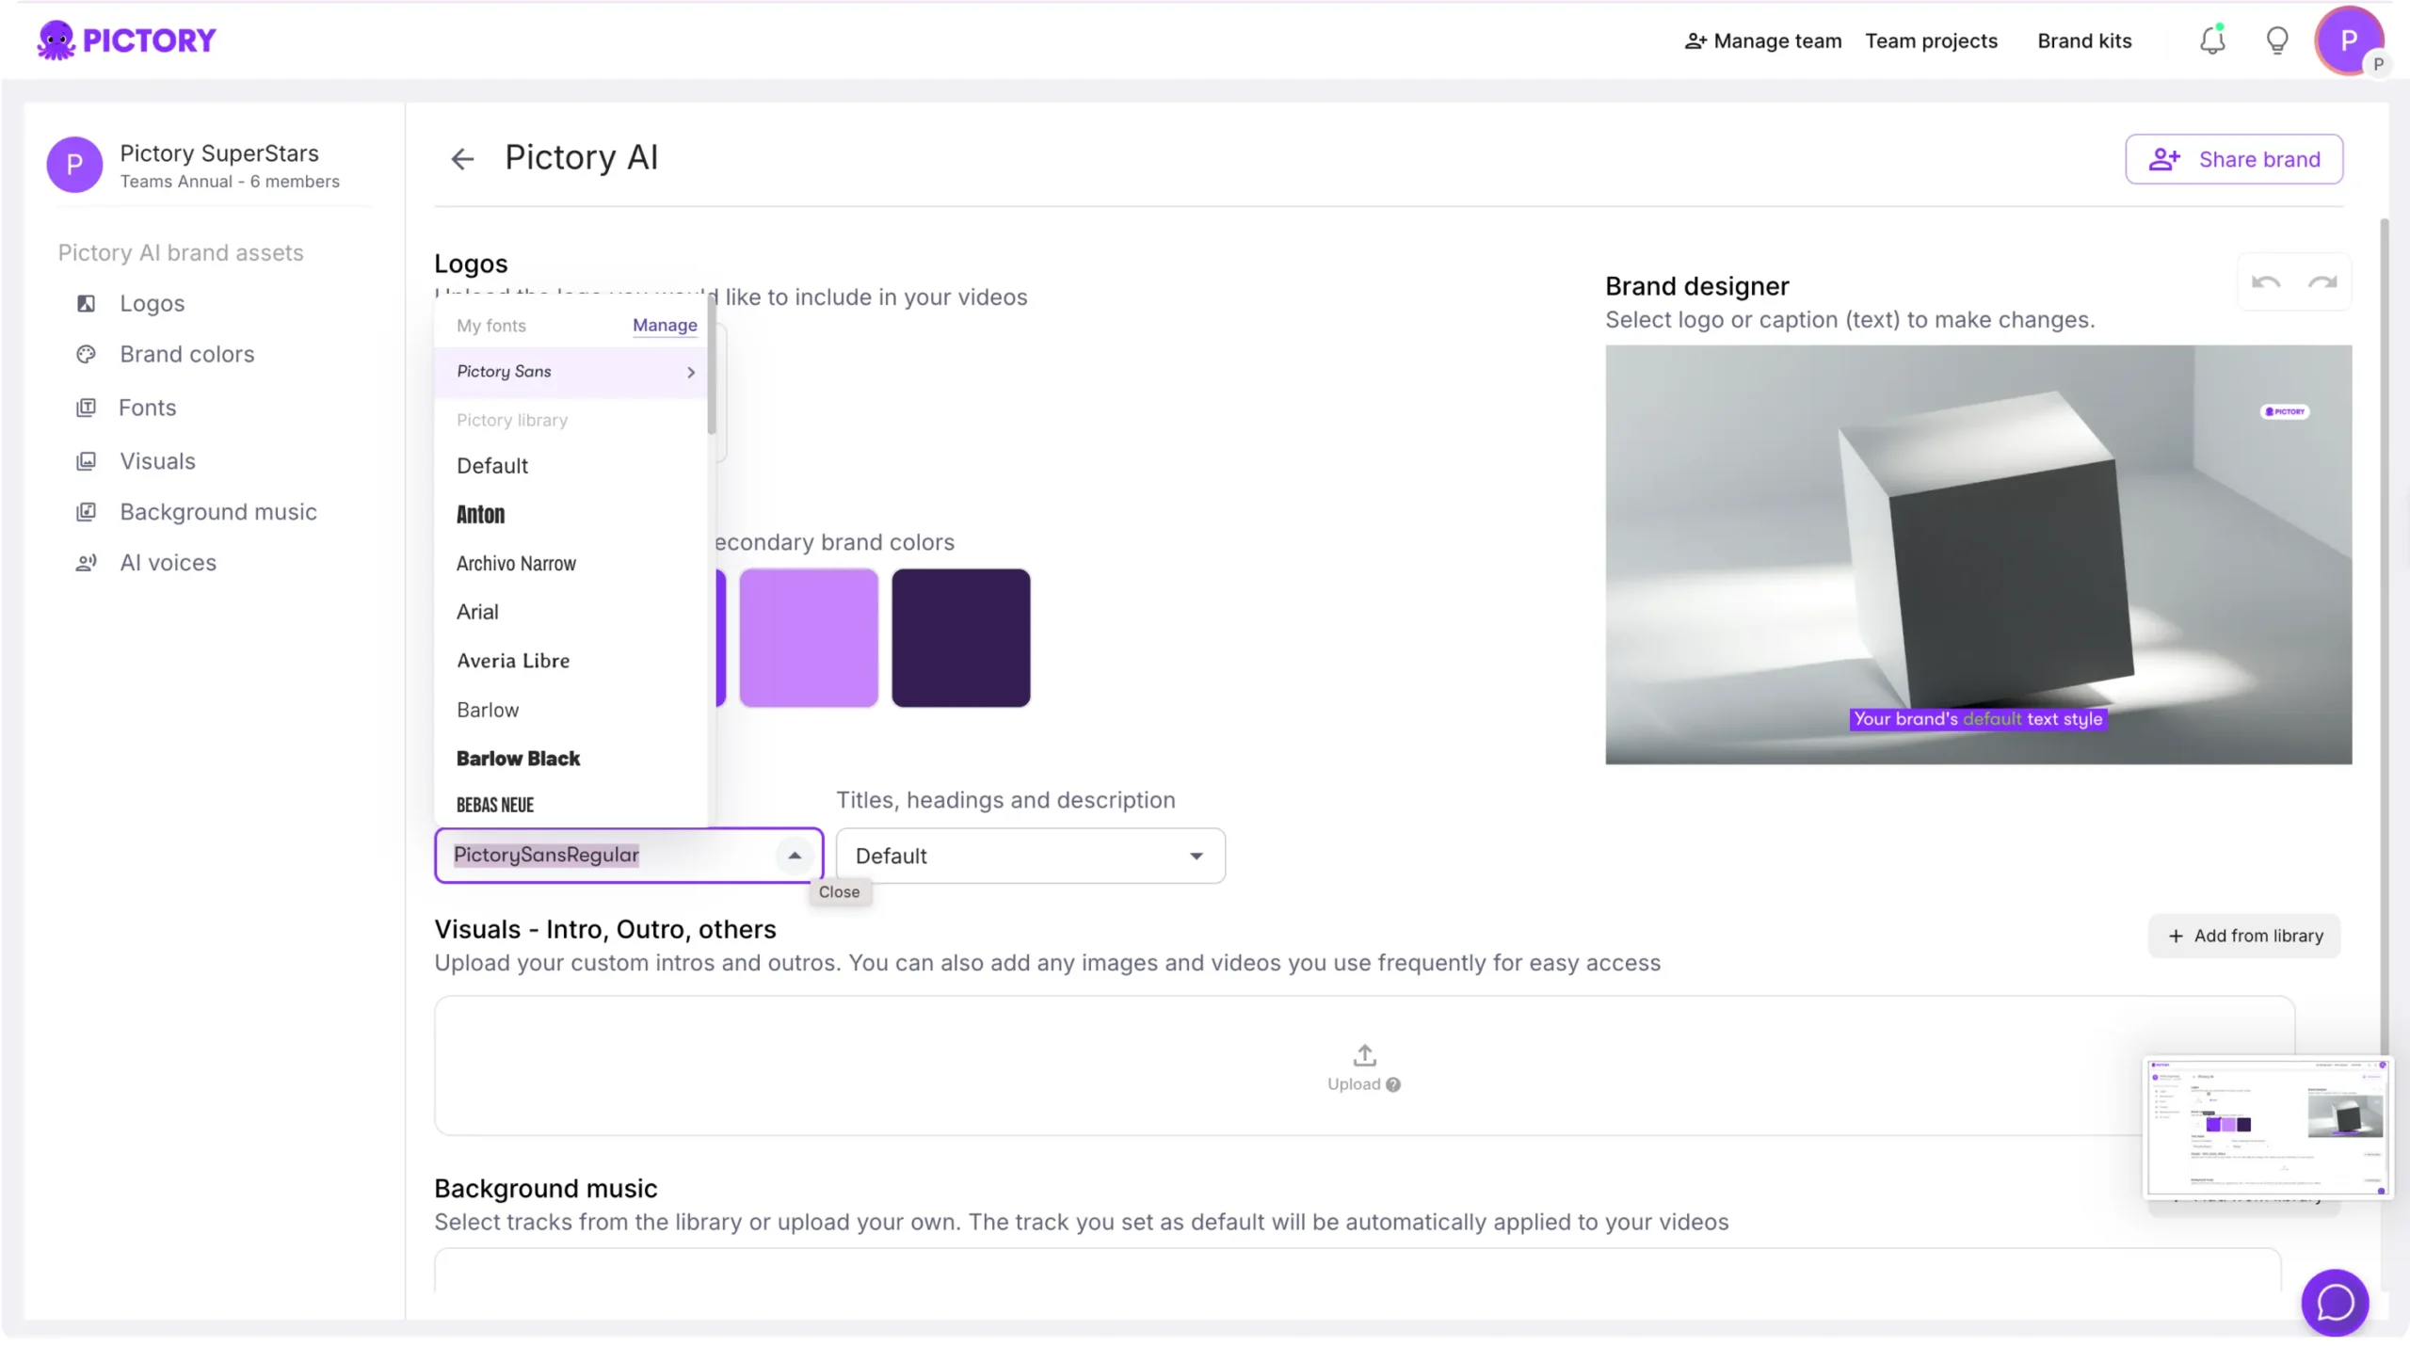Expand the Pictory Sans font submenu
Screen dimensions: 2410x1346
[x=691, y=372]
